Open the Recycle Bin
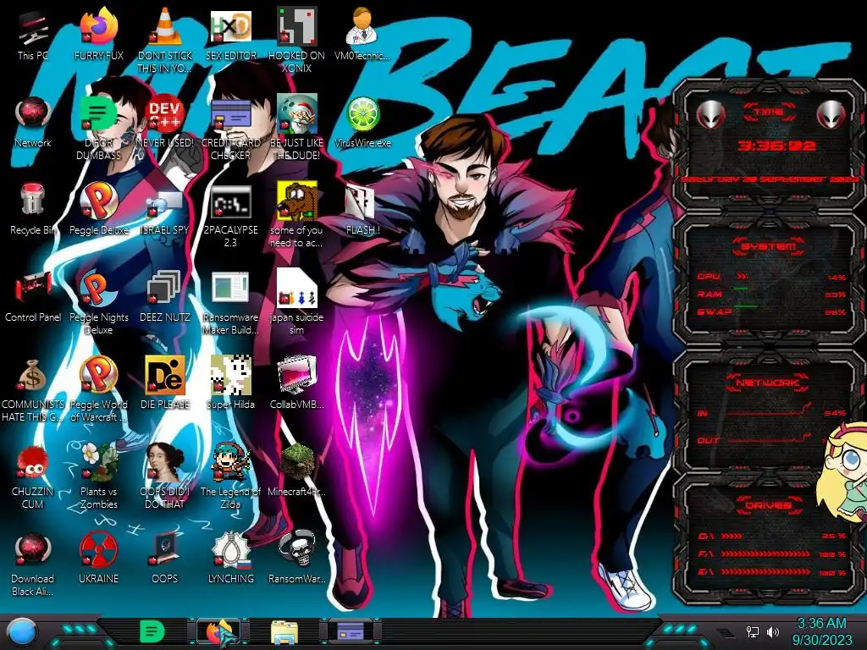This screenshot has width=867, height=650. (33, 209)
